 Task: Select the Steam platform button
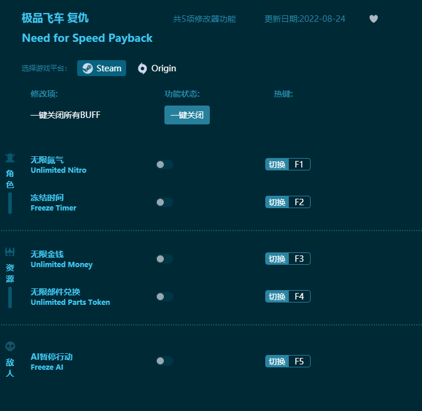click(x=101, y=68)
